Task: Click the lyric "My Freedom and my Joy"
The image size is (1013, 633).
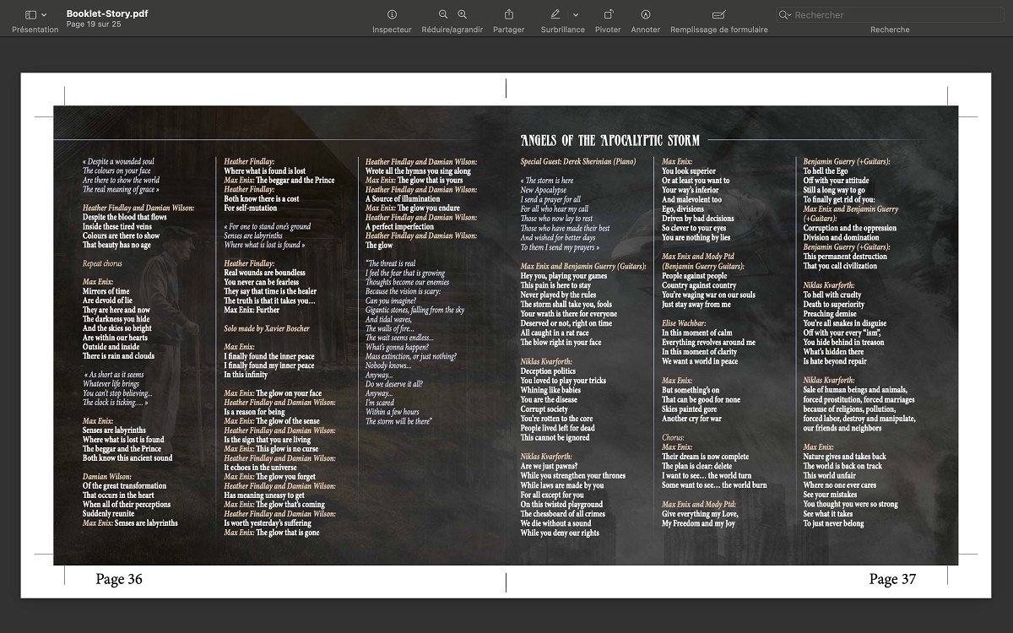Action: pos(698,523)
